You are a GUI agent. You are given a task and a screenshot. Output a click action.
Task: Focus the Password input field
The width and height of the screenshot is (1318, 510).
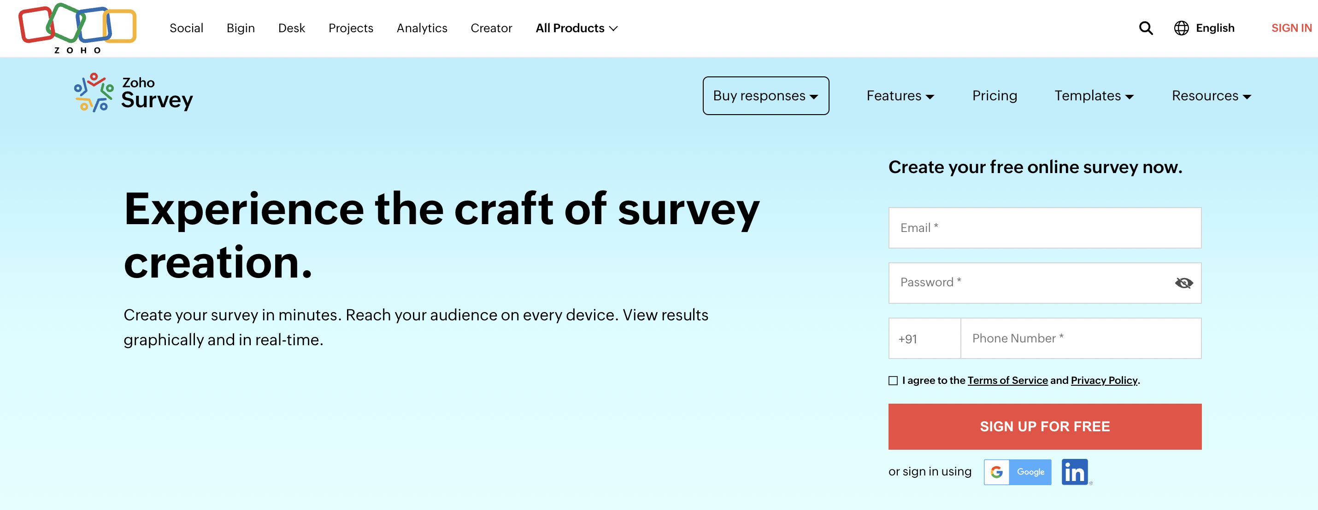[x=1044, y=283]
